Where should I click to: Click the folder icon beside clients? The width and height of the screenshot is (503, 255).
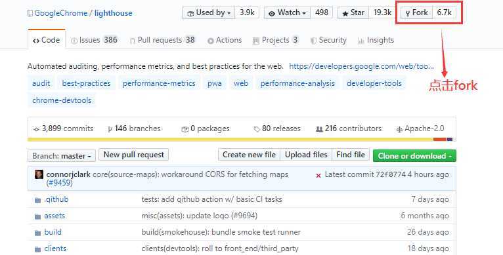(37, 249)
